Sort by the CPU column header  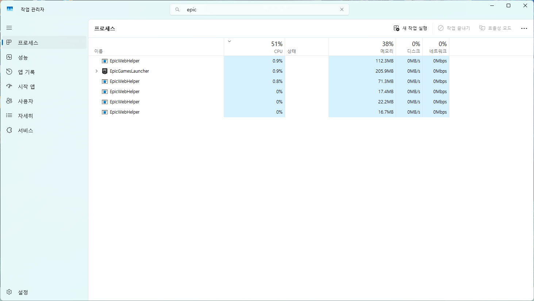[254, 47]
